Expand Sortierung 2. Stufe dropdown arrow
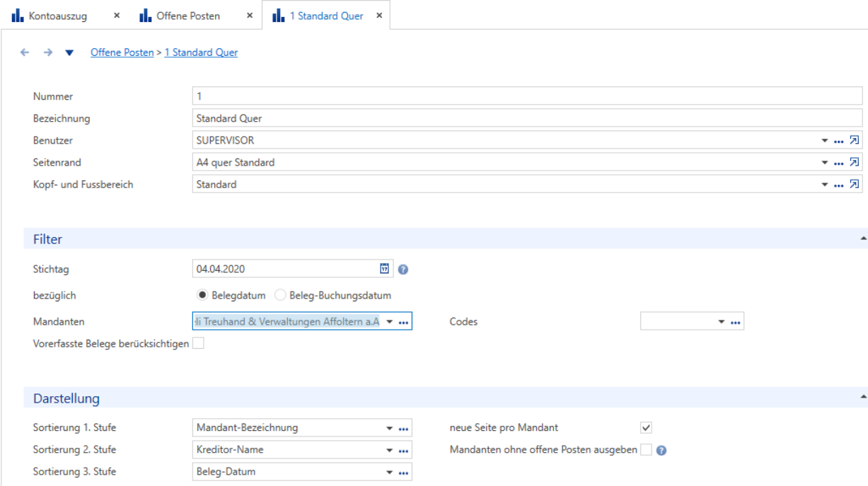The width and height of the screenshot is (868, 486). coord(389,451)
